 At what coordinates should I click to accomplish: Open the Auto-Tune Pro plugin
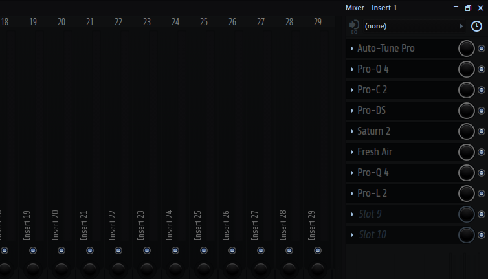[x=386, y=49]
